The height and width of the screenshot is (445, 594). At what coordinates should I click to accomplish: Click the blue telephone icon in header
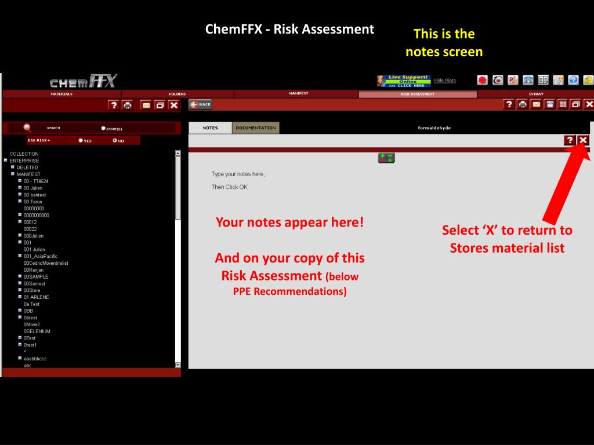point(528,80)
